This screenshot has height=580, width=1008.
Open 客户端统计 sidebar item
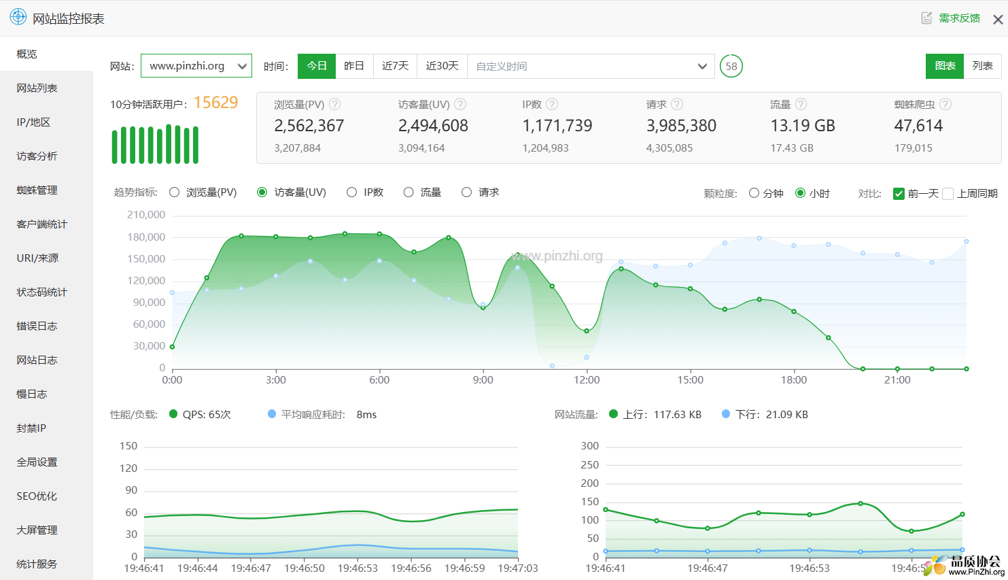coord(46,224)
